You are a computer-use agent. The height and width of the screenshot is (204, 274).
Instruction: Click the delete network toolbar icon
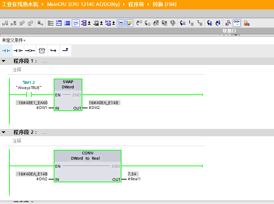tap(14, 23)
